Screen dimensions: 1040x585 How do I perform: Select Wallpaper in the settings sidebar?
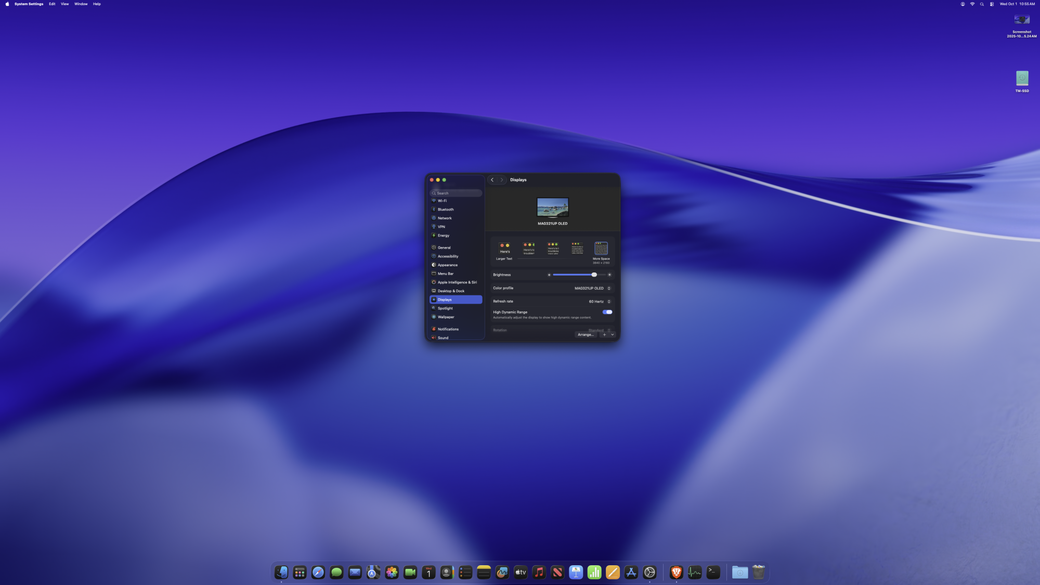point(446,317)
